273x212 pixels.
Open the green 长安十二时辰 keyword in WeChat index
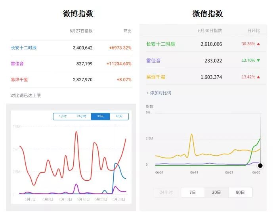(x=160, y=44)
